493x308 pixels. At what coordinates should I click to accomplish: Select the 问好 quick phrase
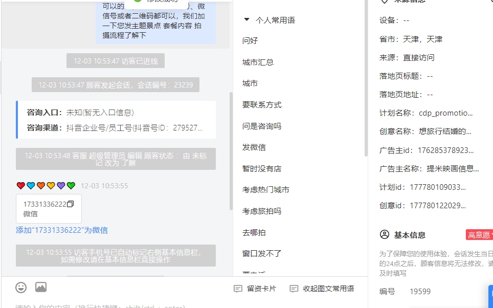[x=250, y=40]
